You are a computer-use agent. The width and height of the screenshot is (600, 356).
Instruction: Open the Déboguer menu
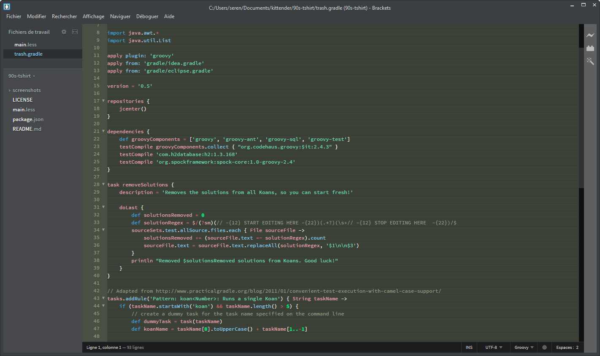pyautogui.click(x=147, y=16)
